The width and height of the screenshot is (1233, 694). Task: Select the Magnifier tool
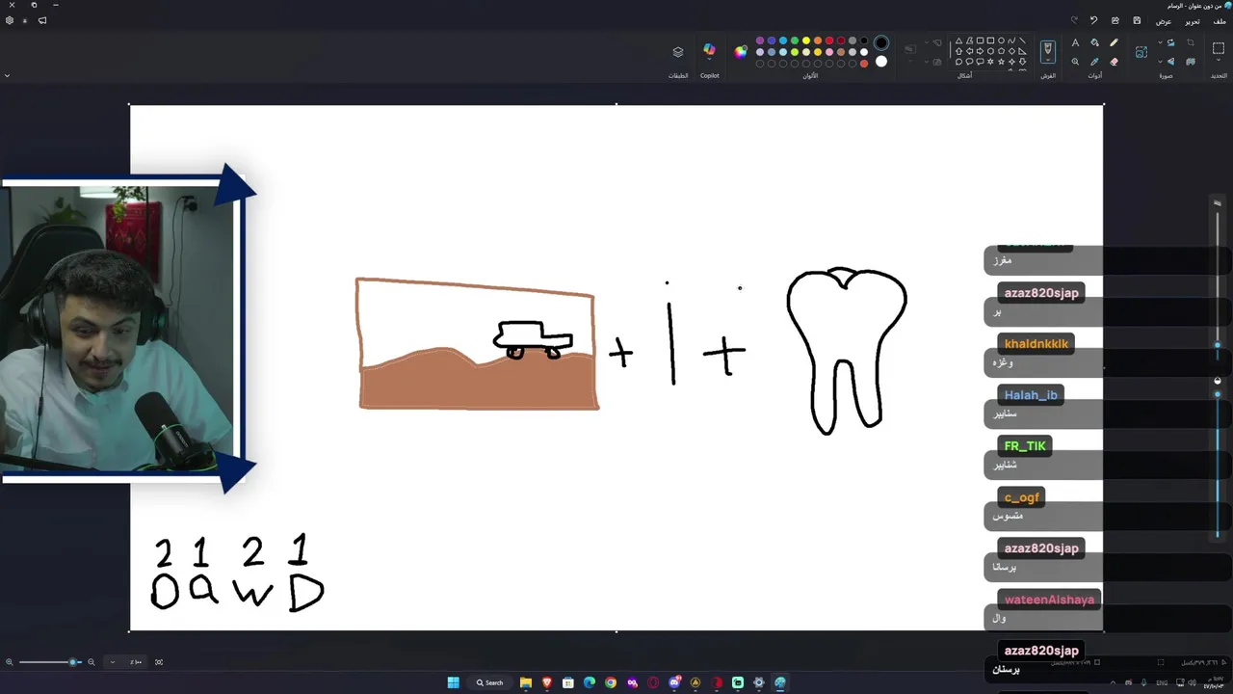1075,62
